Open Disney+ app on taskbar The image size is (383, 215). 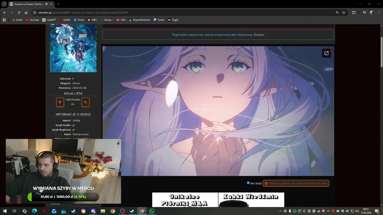(64, 211)
